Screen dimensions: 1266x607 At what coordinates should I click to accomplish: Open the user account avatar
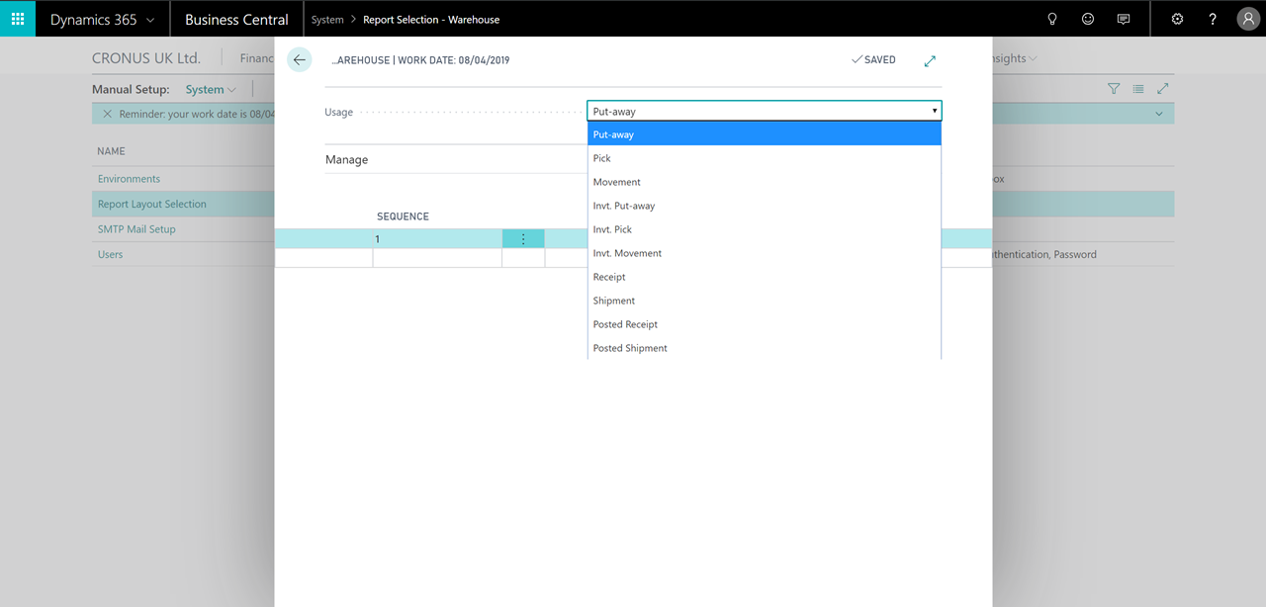point(1248,19)
